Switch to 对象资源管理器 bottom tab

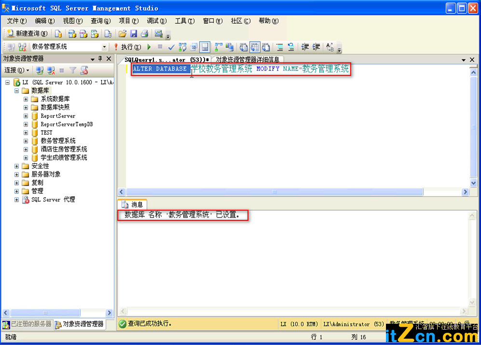(x=80, y=324)
